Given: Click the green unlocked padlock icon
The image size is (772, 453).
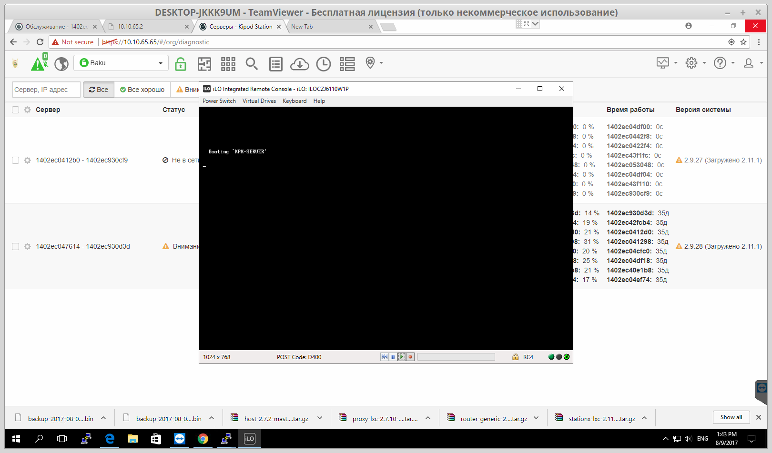Looking at the screenshot, I should [x=181, y=64].
